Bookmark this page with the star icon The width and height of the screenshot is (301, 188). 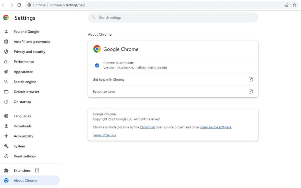click(294, 5)
